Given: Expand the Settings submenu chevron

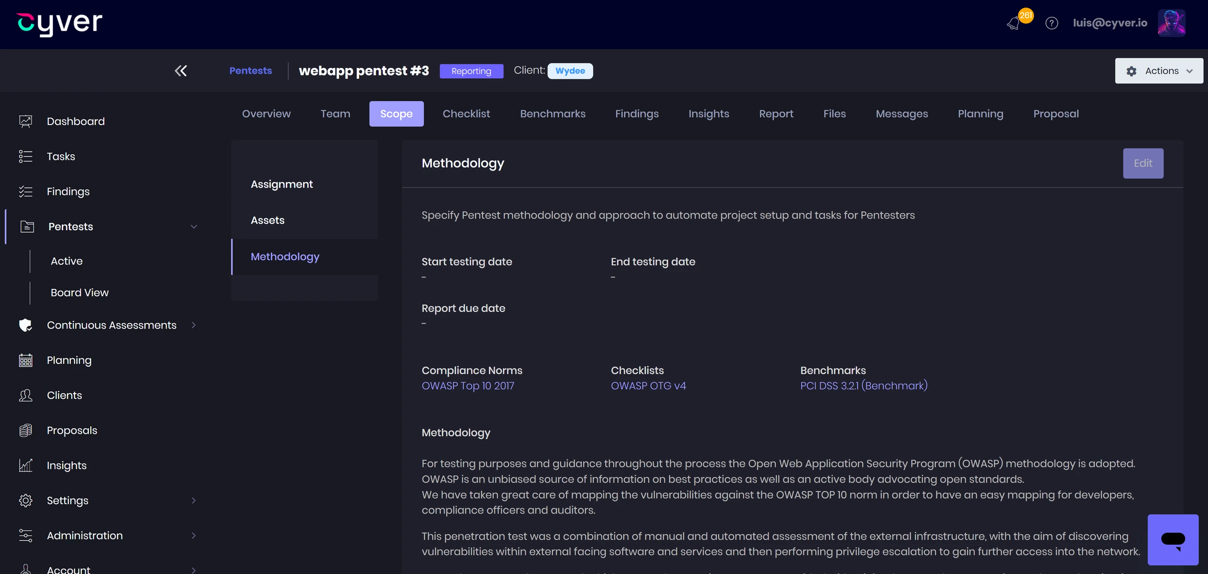Looking at the screenshot, I should tap(193, 500).
